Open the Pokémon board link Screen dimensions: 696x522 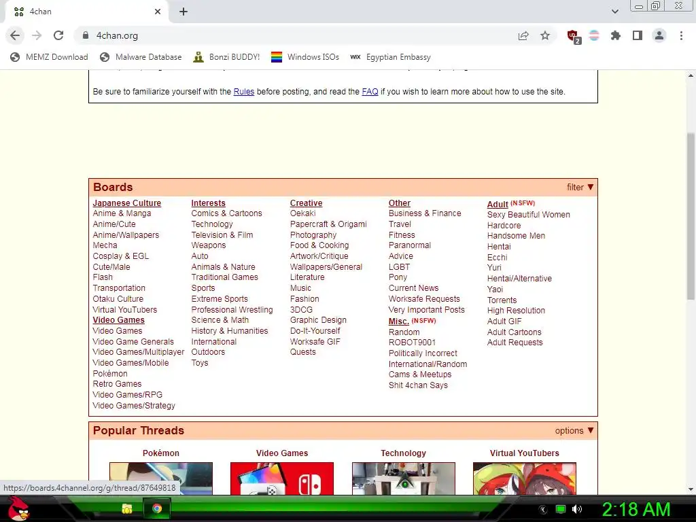tap(110, 374)
